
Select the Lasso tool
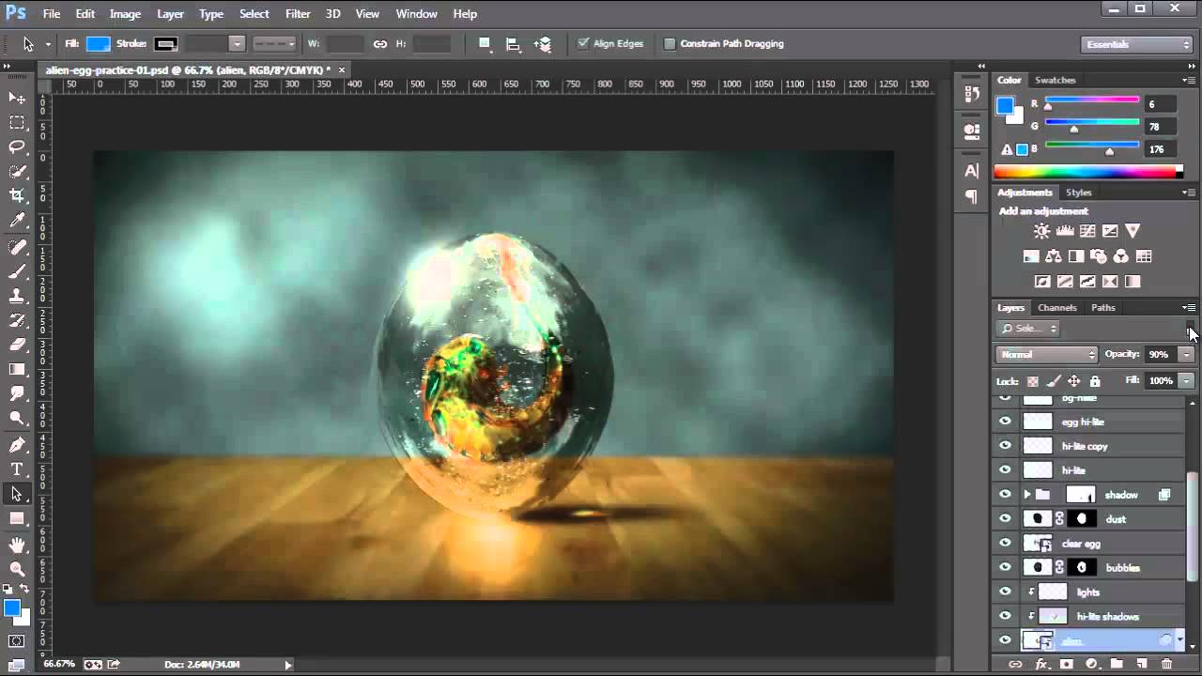[17, 147]
